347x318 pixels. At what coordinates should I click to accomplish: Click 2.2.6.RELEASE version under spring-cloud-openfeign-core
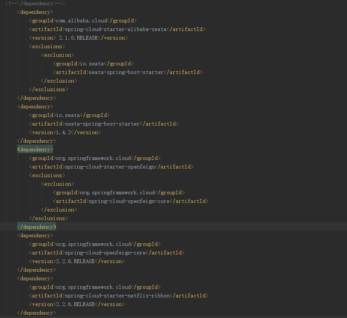(77, 262)
